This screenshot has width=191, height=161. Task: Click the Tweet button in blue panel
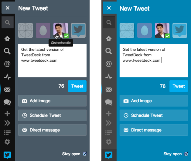click(x=178, y=86)
